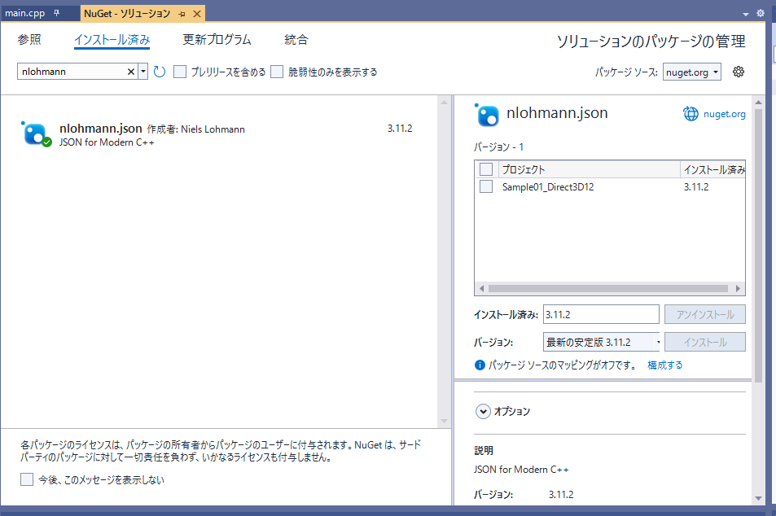Check the select-all projects header checkbox
This screenshot has height=516, width=776.
coord(486,169)
